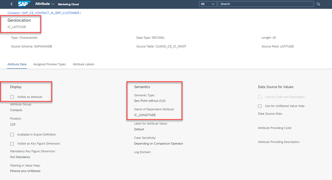The width and height of the screenshot is (332, 180).
Task: Click the Source Field LATITUDE text
Action: pyautogui.click(x=277, y=46)
